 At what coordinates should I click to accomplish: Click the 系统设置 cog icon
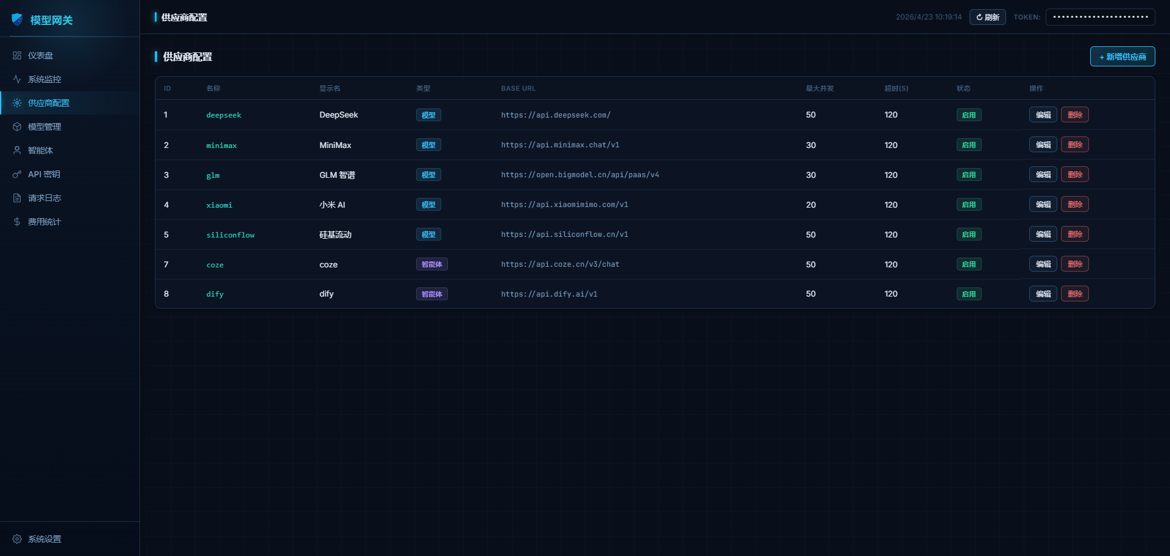[17, 539]
